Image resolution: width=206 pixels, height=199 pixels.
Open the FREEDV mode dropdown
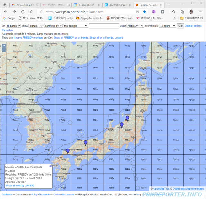point(135,26)
